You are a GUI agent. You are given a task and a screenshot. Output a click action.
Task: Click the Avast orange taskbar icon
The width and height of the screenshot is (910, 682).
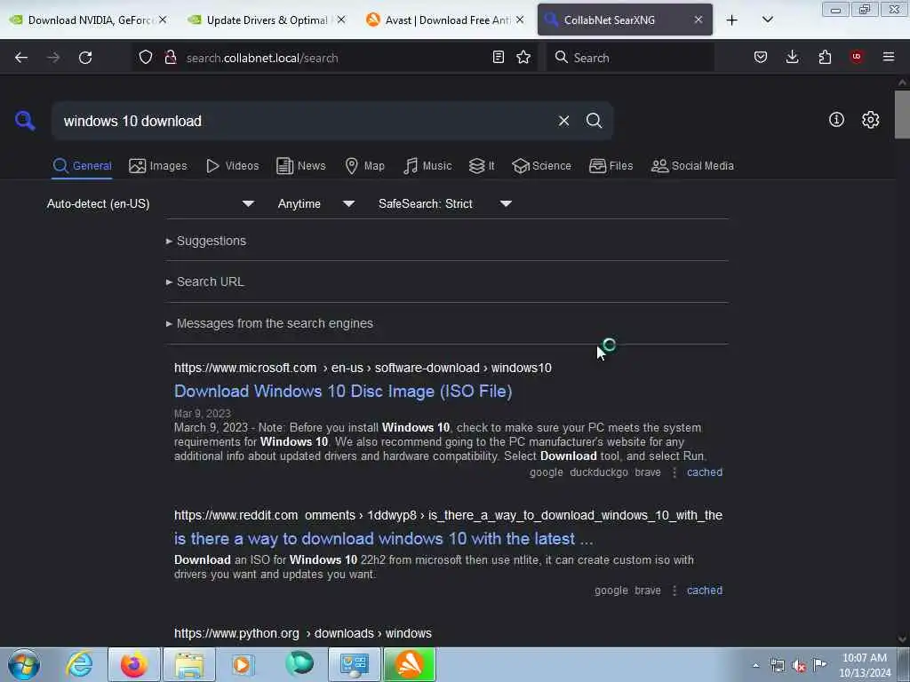[409, 664]
